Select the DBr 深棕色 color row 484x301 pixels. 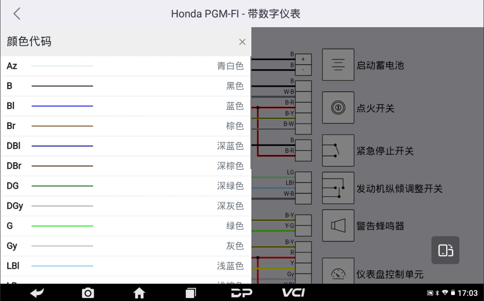pos(125,166)
